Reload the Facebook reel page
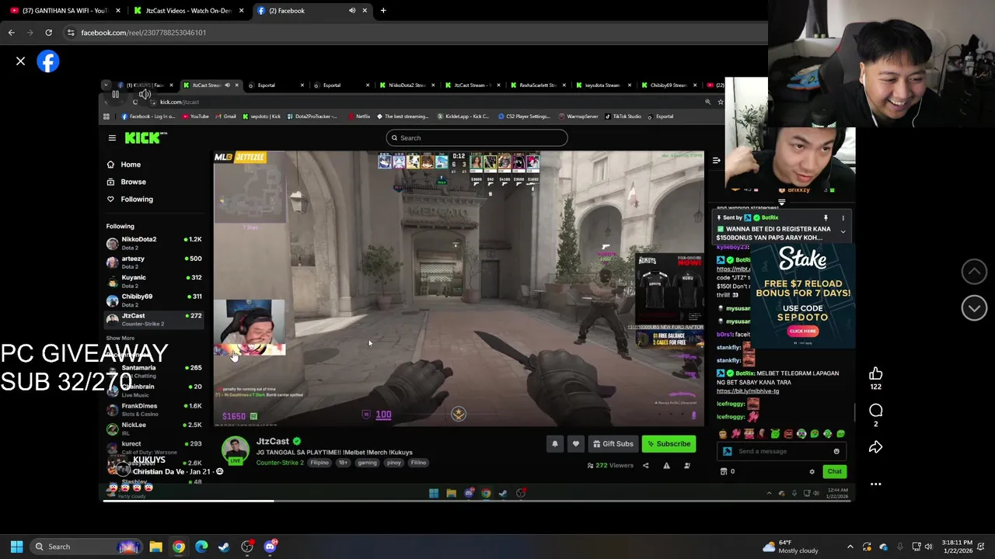 48,33
